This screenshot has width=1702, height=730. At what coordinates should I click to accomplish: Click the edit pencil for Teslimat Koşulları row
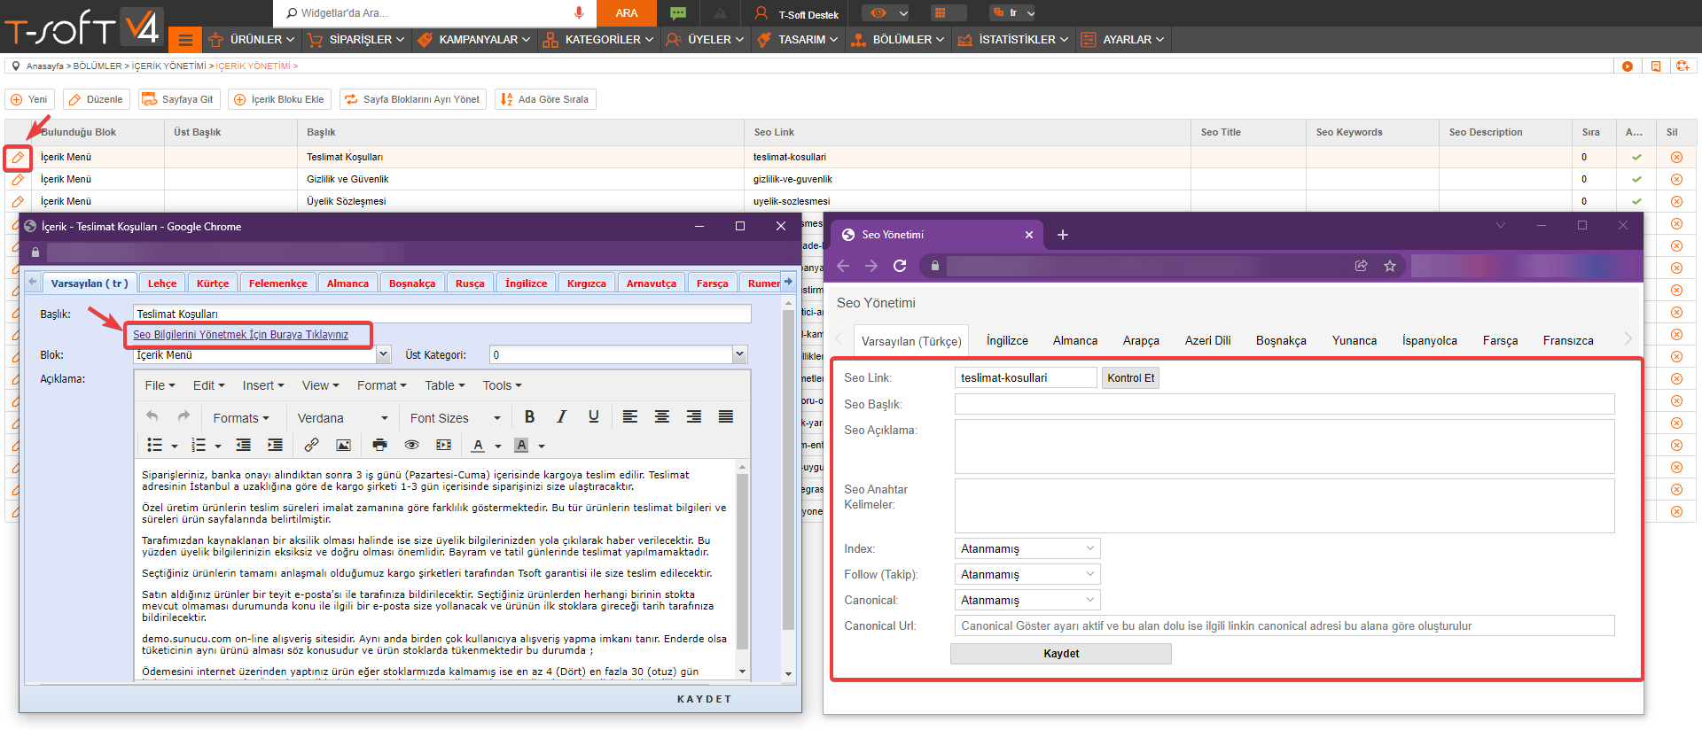(x=18, y=158)
